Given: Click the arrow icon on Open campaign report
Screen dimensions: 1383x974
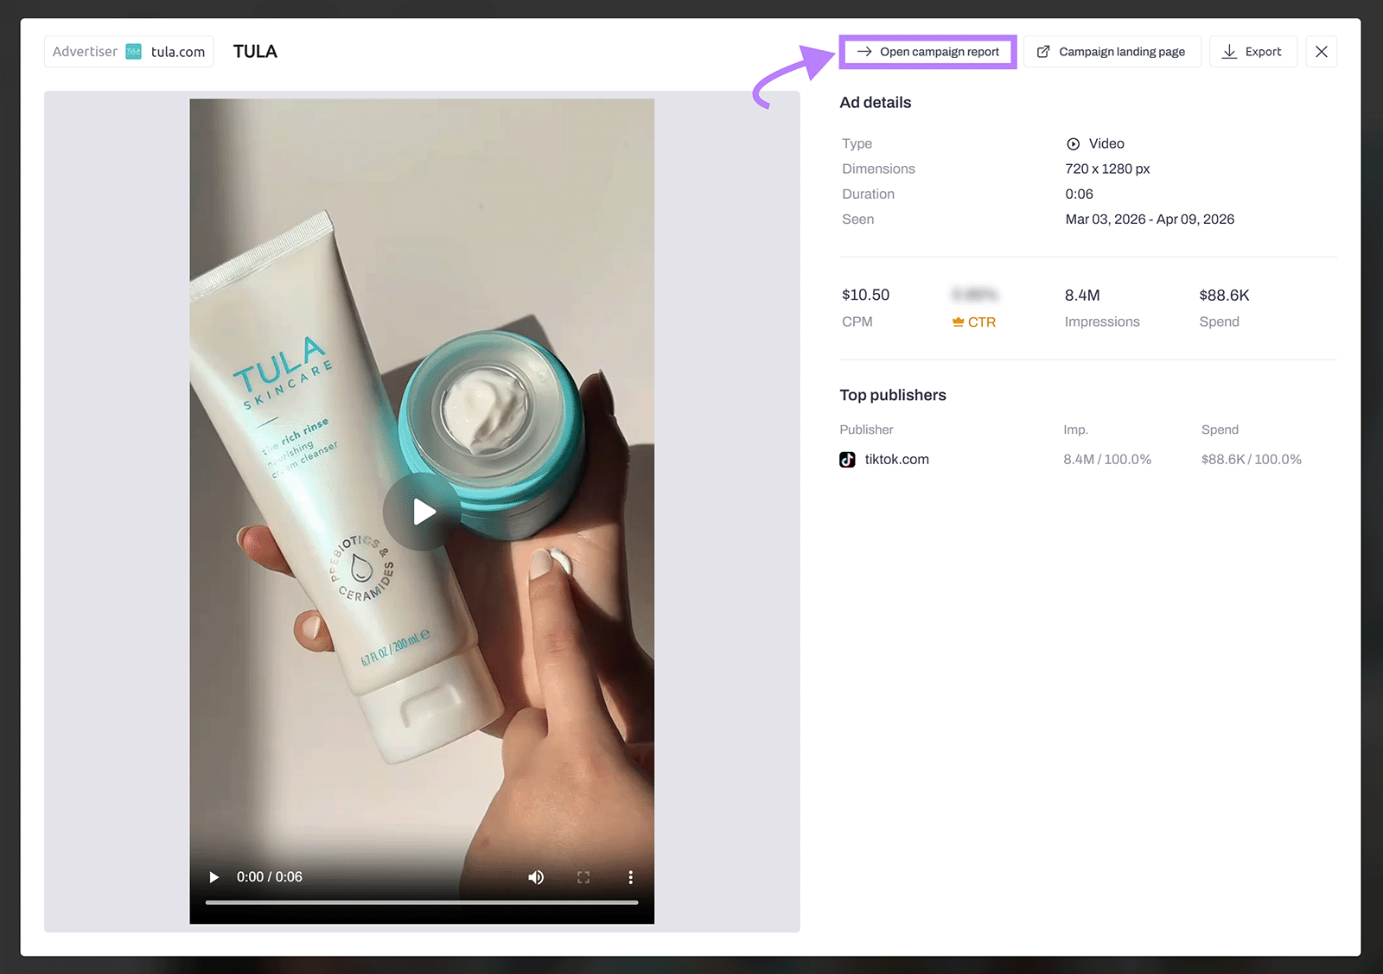Looking at the screenshot, I should [864, 52].
